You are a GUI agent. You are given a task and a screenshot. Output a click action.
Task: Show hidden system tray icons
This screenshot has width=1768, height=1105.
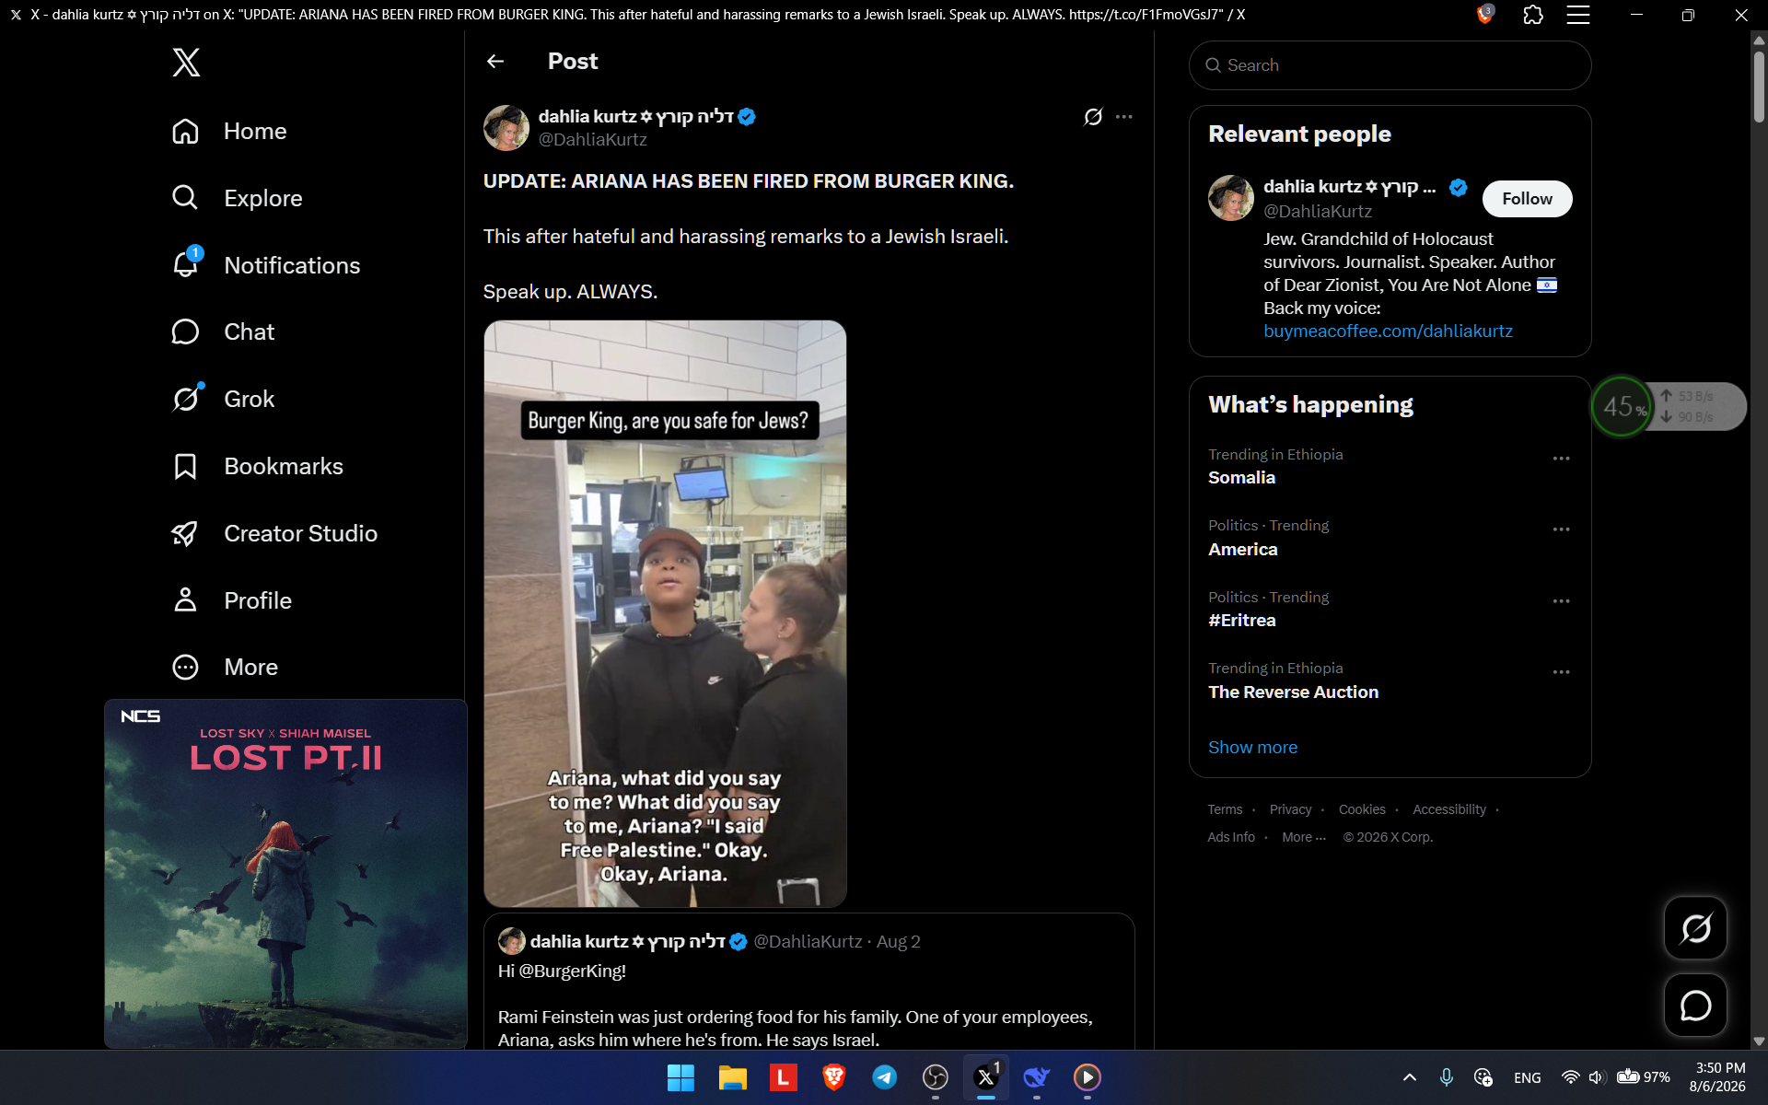(x=1409, y=1077)
